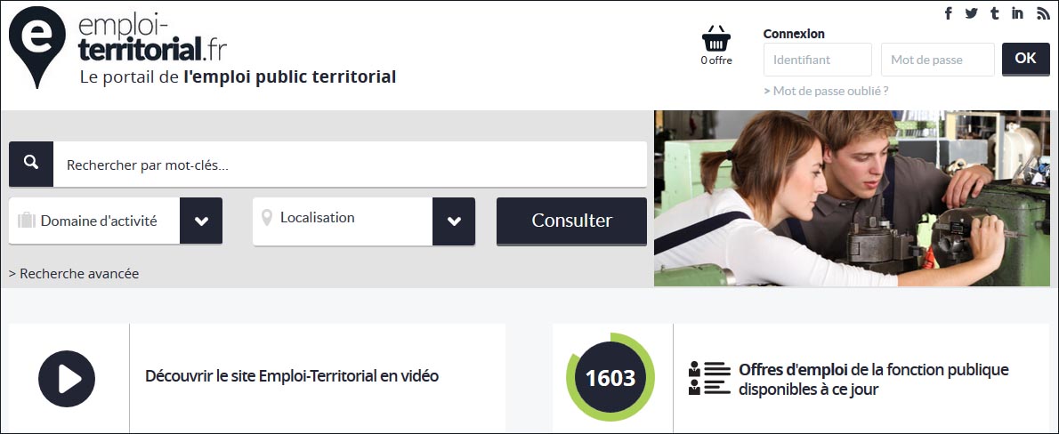Open the Recherche avancée link
This screenshot has height=434, width=1059.
pyautogui.click(x=74, y=273)
